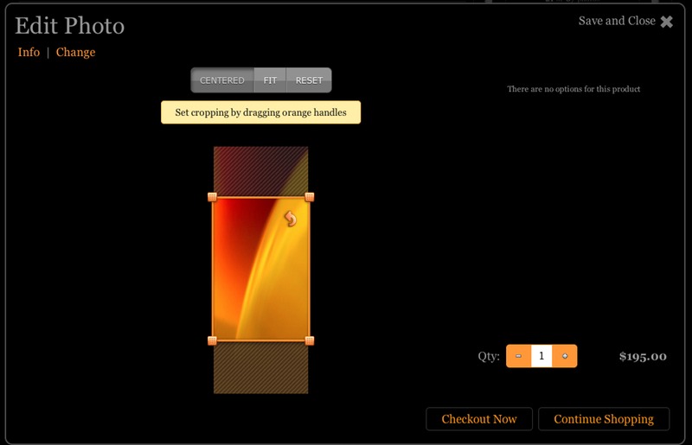Image resolution: width=692 pixels, height=445 pixels.
Task: Click the dimmed photo region below the crop
Action: [x=260, y=369]
